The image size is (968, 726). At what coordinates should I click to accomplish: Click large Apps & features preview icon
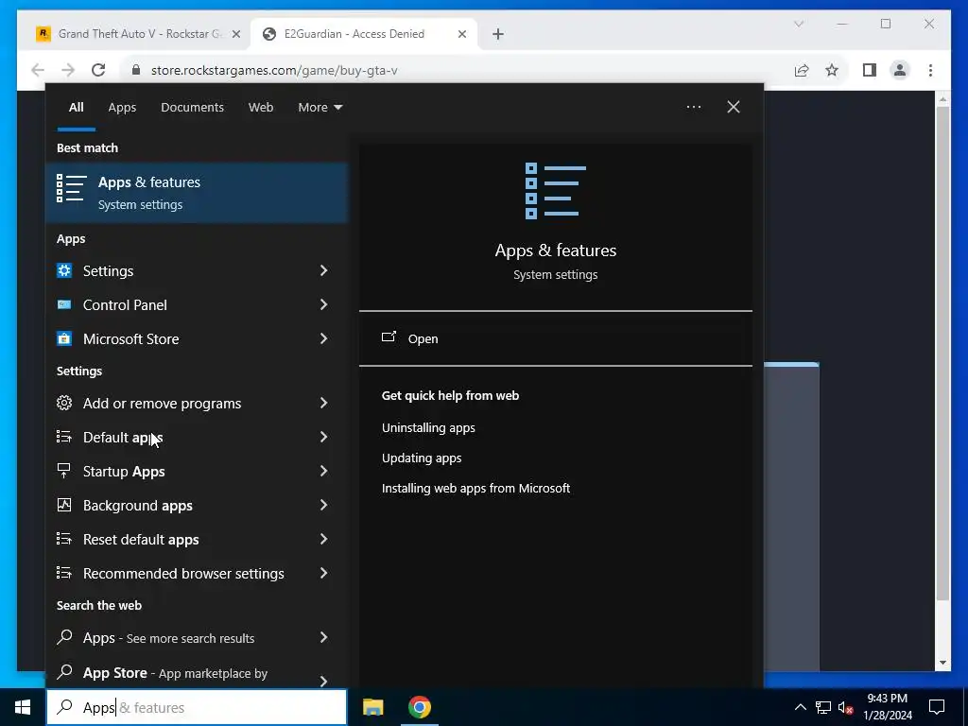(555, 191)
